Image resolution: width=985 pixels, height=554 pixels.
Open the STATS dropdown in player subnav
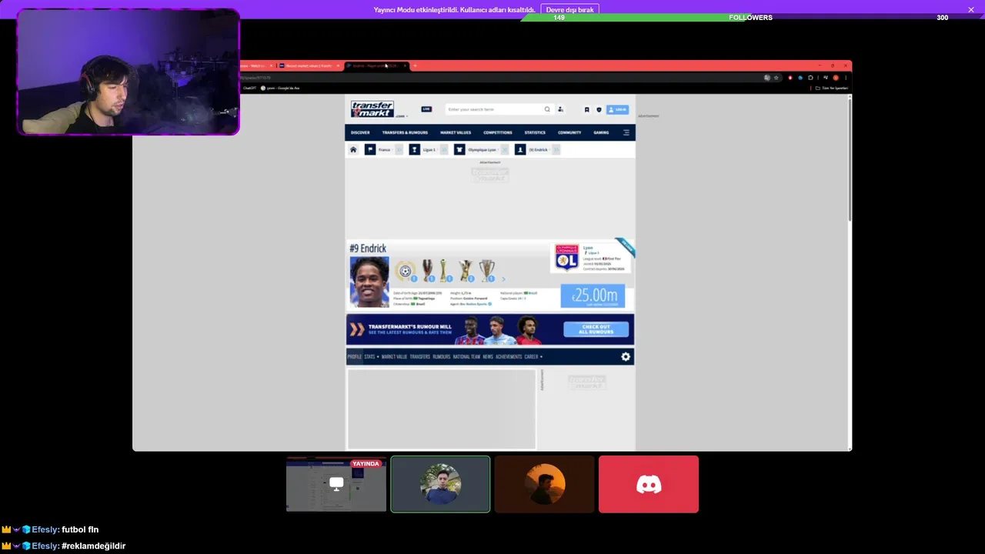pyautogui.click(x=371, y=357)
